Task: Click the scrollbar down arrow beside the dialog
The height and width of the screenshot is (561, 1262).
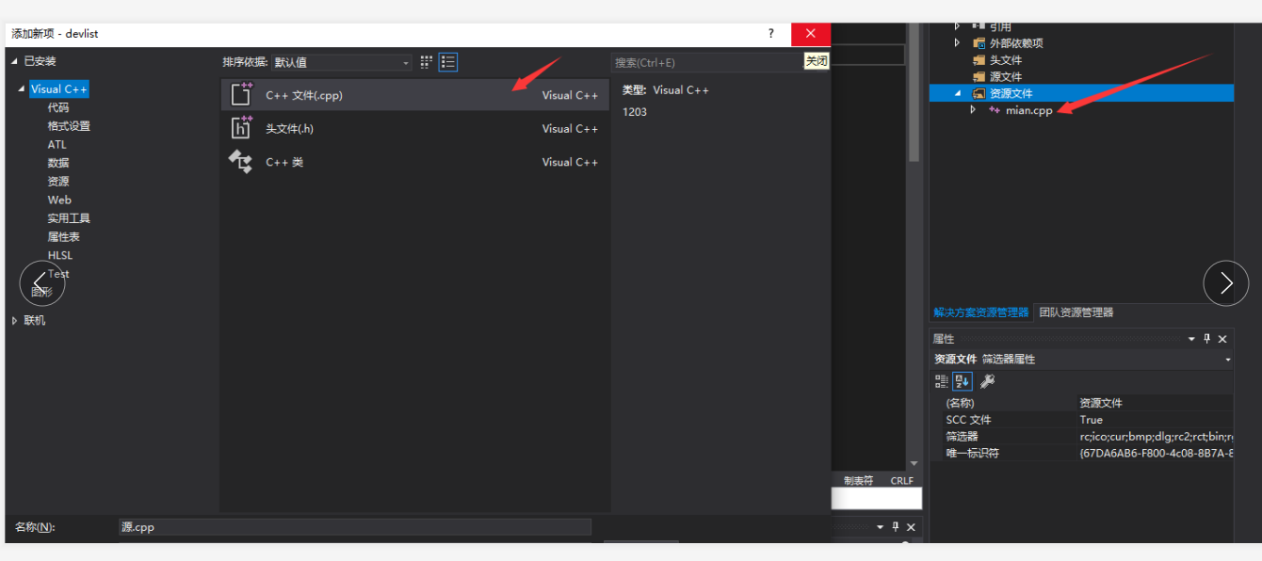Action: 914,463
